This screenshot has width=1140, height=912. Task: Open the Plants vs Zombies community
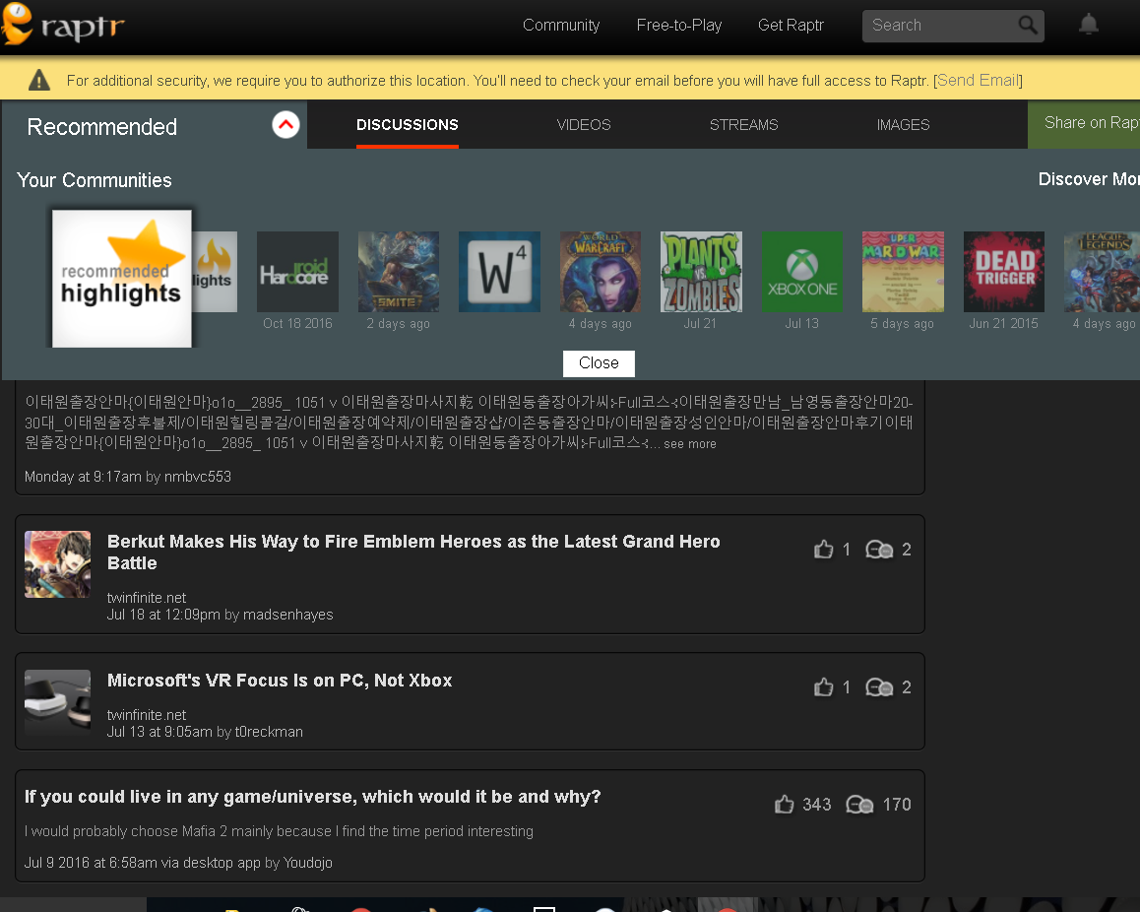point(701,272)
